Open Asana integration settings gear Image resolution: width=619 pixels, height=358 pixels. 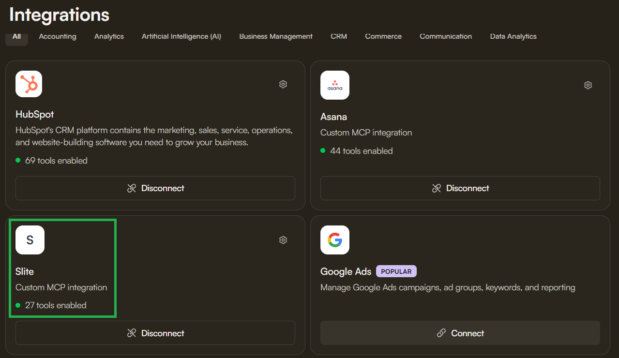588,85
